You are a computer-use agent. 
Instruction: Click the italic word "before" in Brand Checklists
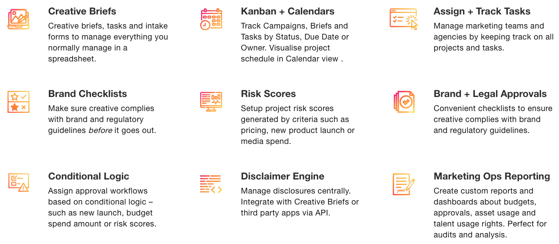click(x=100, y=130)
